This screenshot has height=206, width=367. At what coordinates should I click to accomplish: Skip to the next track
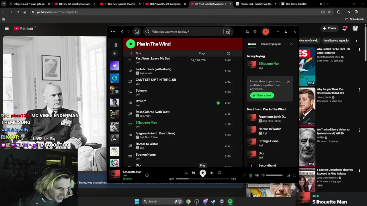[212, 173]
